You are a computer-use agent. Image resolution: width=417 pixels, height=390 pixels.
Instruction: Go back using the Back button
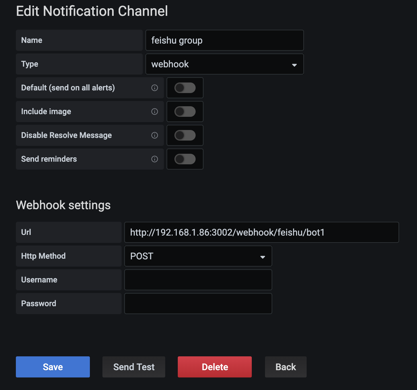click(x=285, y=367)
